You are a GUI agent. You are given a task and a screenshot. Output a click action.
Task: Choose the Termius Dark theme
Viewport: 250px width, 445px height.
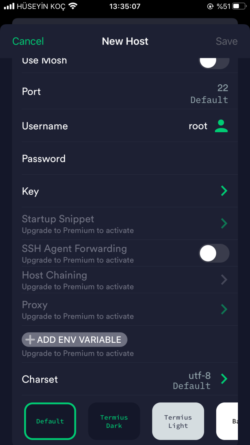(114, 421)
